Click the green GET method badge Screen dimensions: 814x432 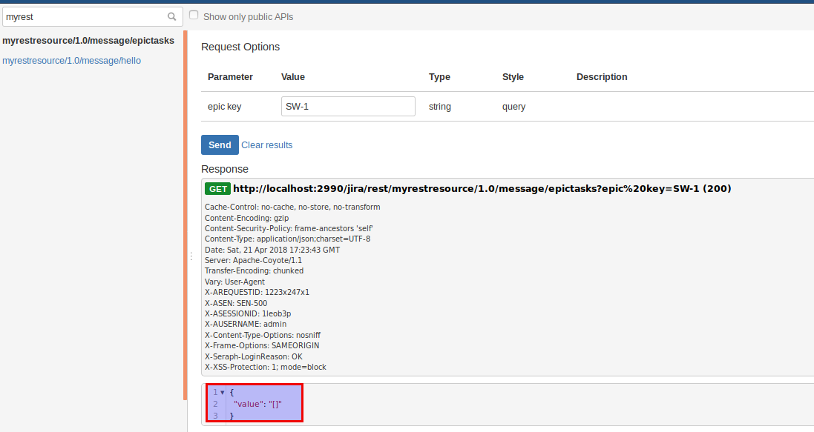point(217,188)
